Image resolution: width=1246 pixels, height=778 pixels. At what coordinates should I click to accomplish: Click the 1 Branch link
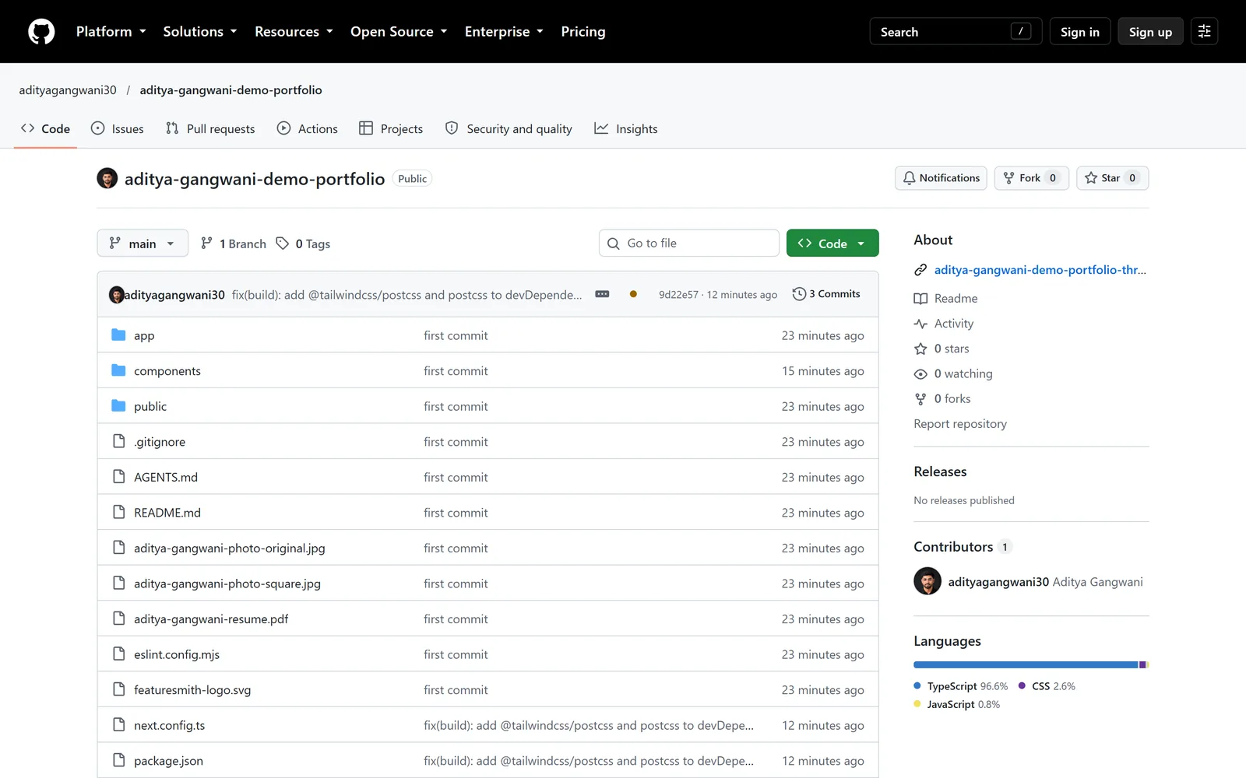point(234,244)
